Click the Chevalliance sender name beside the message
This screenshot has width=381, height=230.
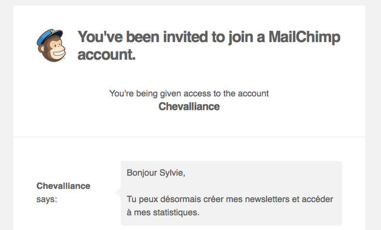coord(63,186)
